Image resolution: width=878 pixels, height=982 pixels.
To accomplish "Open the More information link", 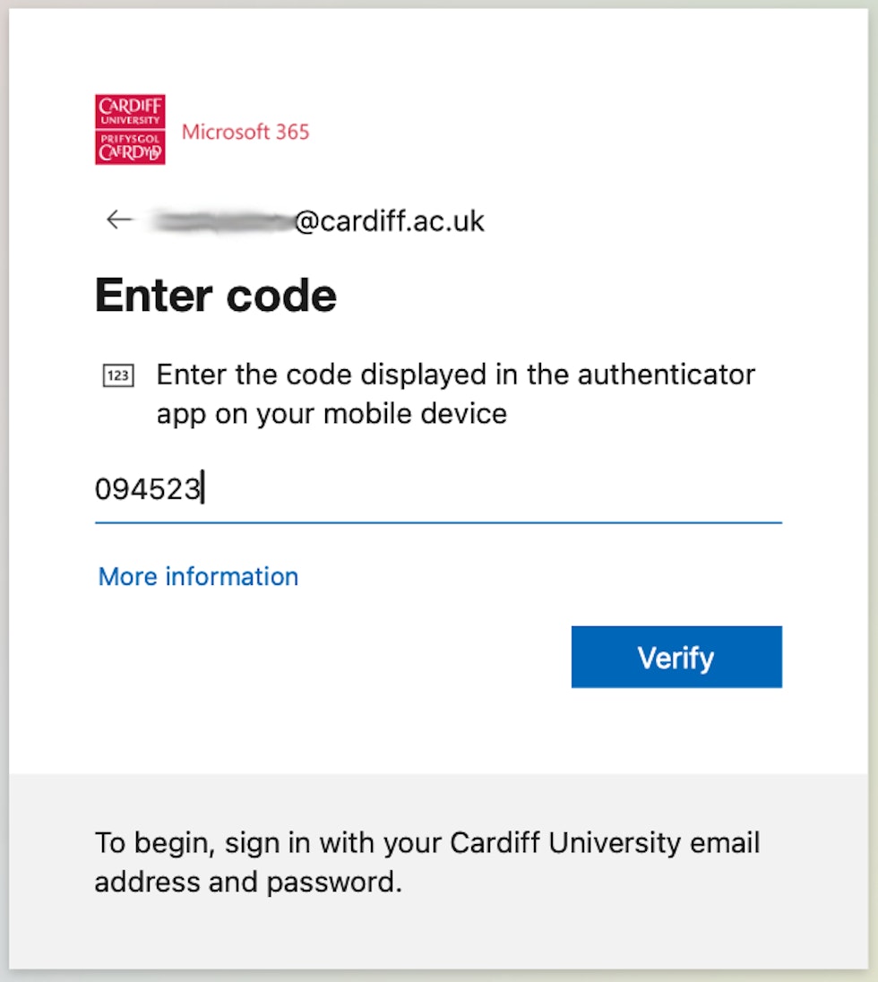I will pos(197,577).
